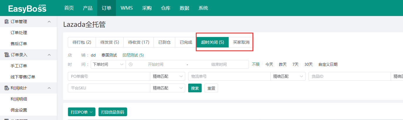Switch to the 待发货 (5) tab
403x120 pixels.
(x=109, y=42)
